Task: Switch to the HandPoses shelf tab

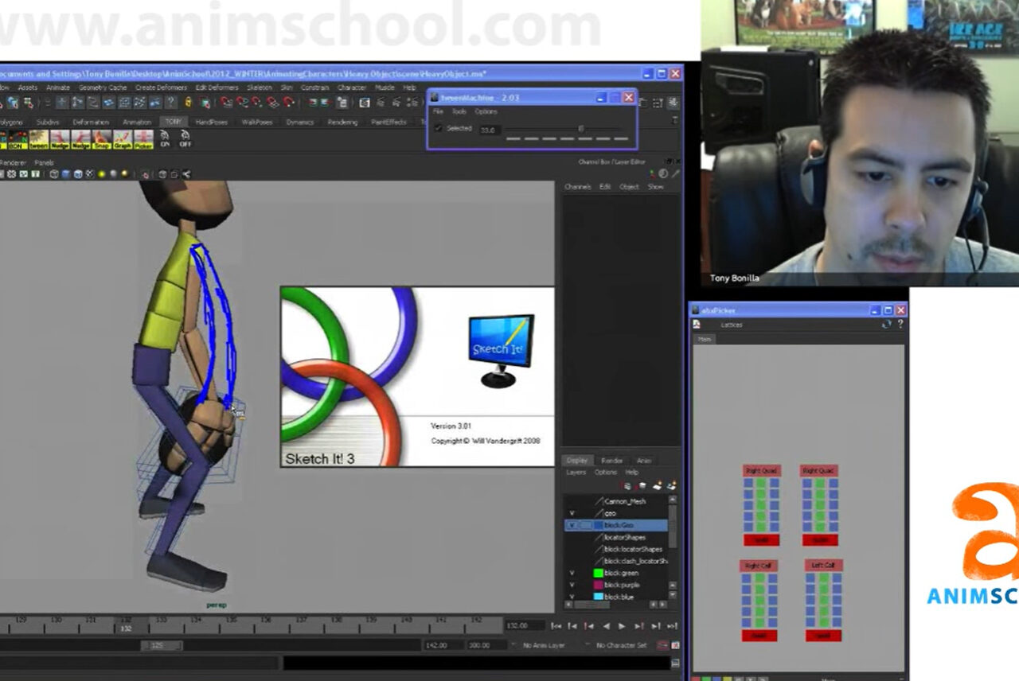Action: (211, 122)
